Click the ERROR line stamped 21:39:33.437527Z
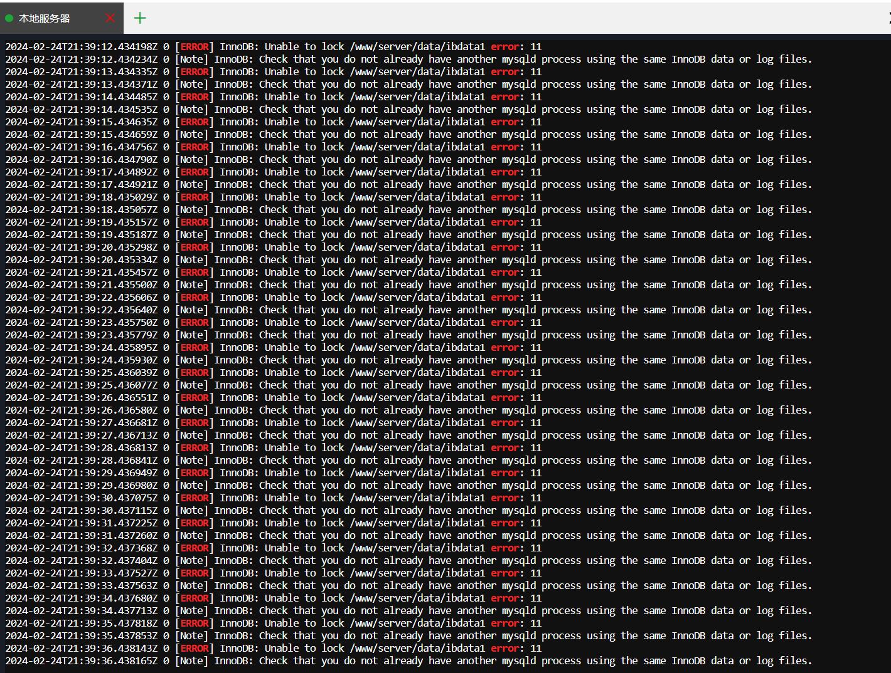891x673 pixels. (x=274, y=573)
